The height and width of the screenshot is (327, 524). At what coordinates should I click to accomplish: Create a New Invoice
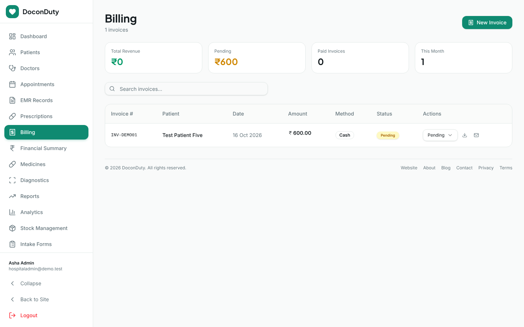[x=487, y=23]
